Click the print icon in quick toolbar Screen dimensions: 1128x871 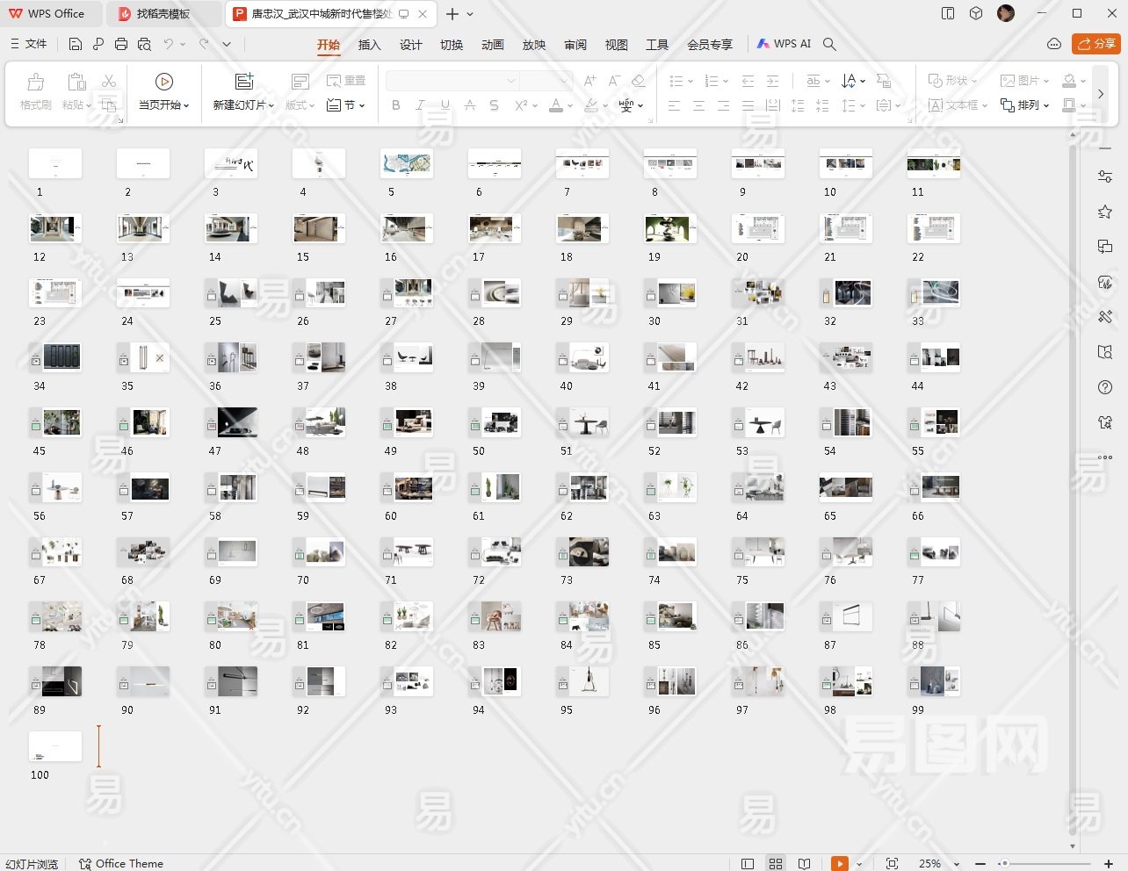click(x=121, y=44)
